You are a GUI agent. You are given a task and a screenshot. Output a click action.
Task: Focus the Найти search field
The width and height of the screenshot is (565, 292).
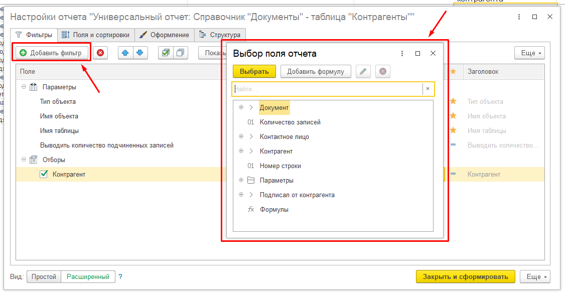tap(327, 89)
